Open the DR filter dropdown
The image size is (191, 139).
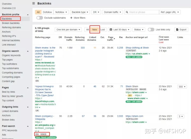96,12
